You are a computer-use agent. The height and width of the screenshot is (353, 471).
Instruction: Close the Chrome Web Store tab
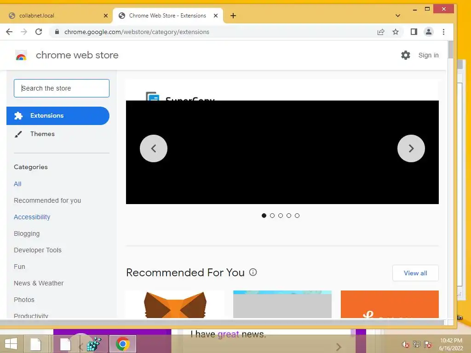pos(215,16)
